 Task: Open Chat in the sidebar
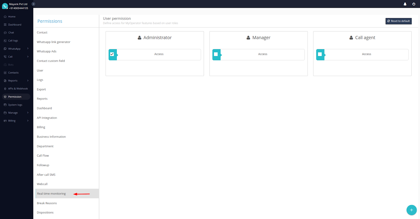(11, 33)
